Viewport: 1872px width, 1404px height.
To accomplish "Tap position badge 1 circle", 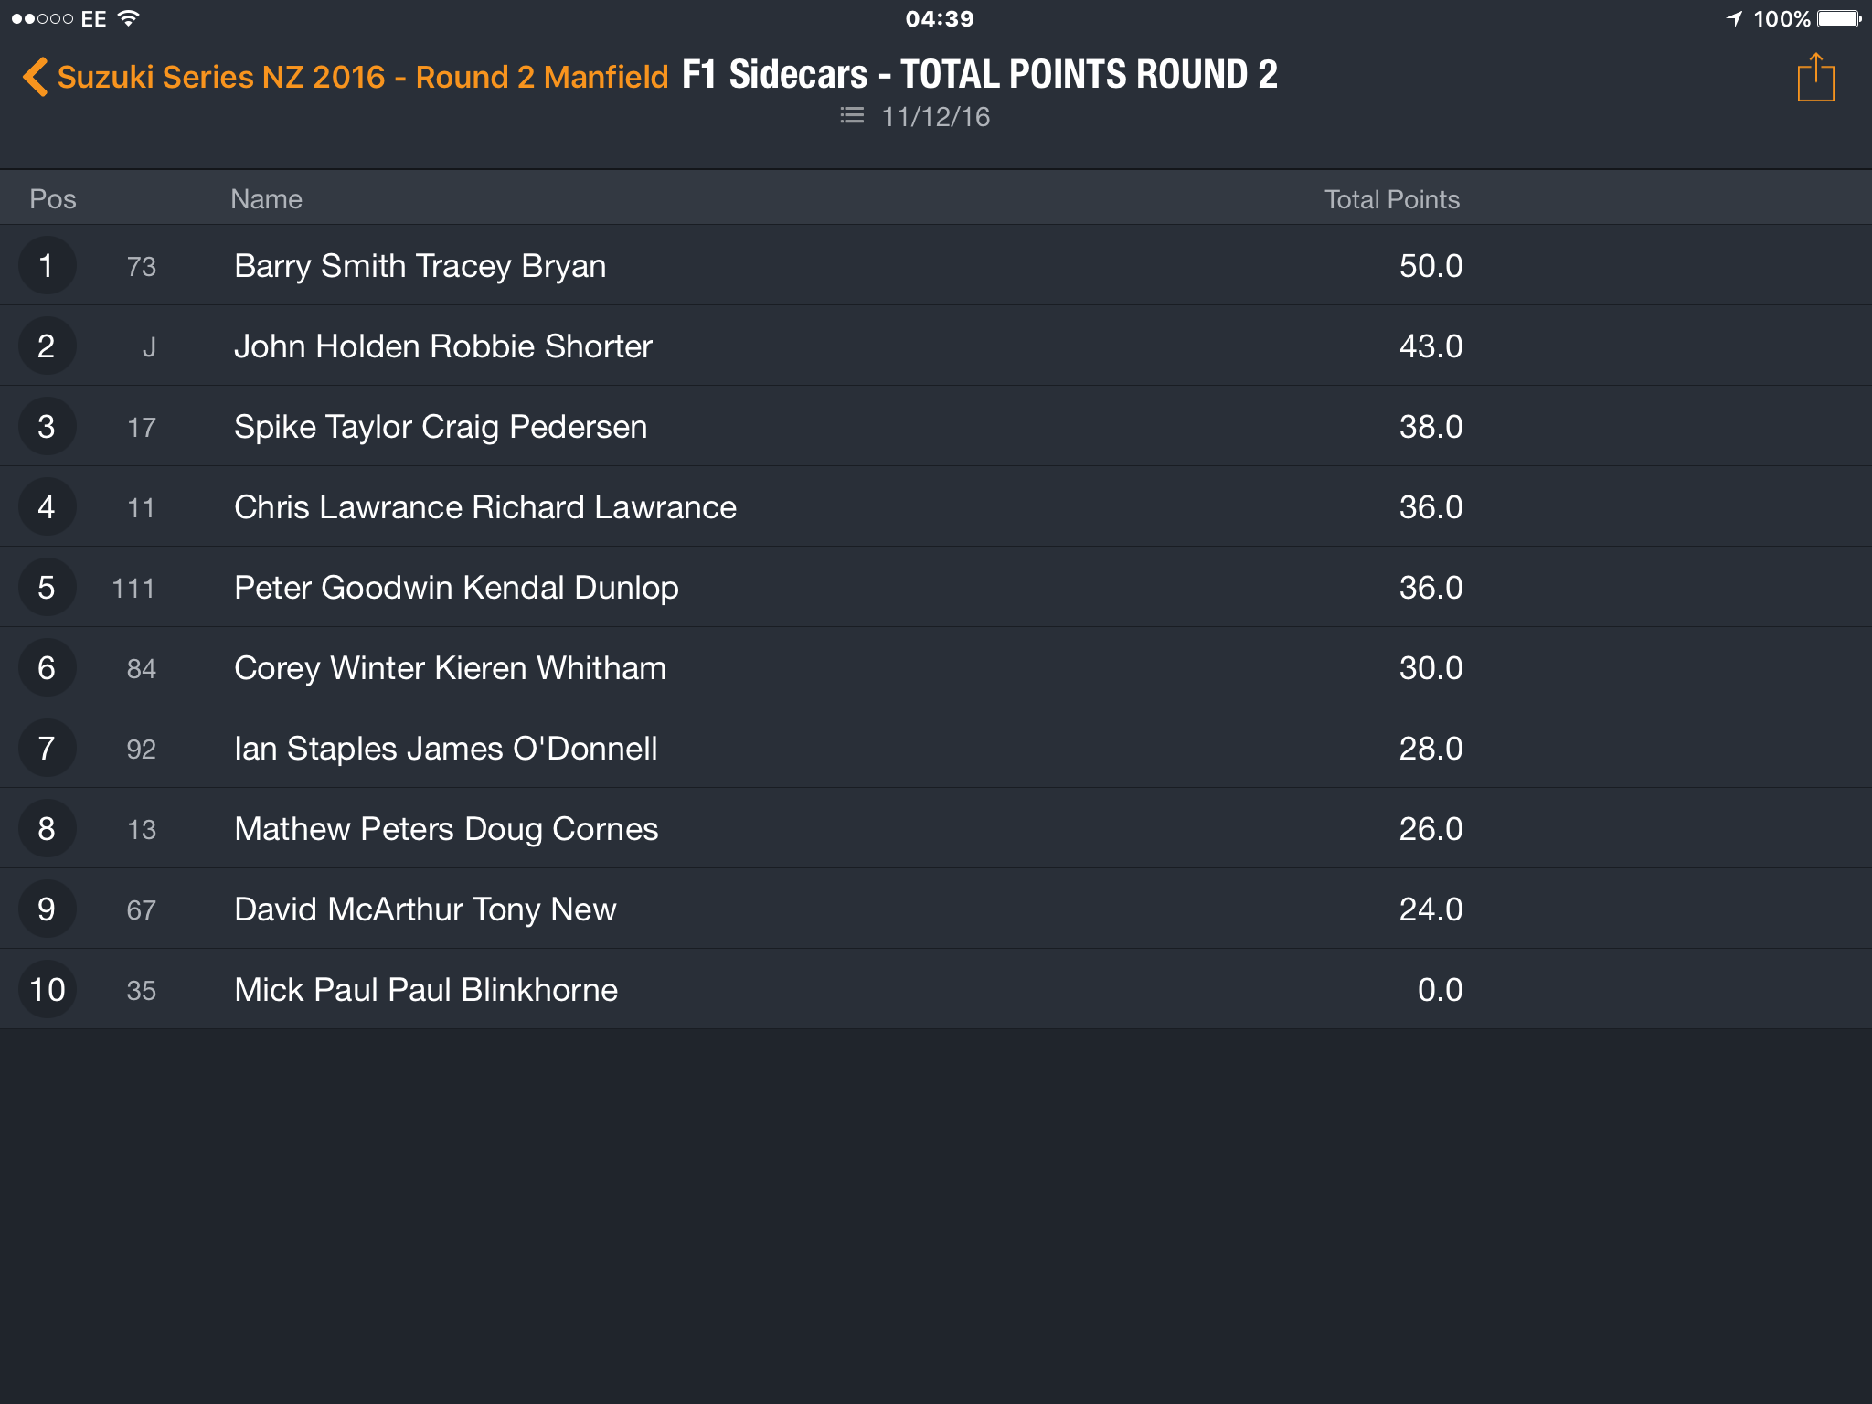I will [47, 265].
